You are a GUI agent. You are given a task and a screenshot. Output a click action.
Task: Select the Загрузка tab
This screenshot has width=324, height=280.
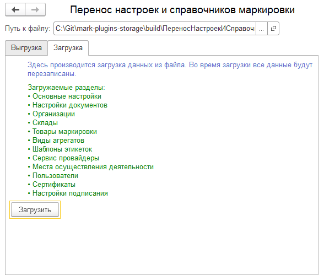68,48
